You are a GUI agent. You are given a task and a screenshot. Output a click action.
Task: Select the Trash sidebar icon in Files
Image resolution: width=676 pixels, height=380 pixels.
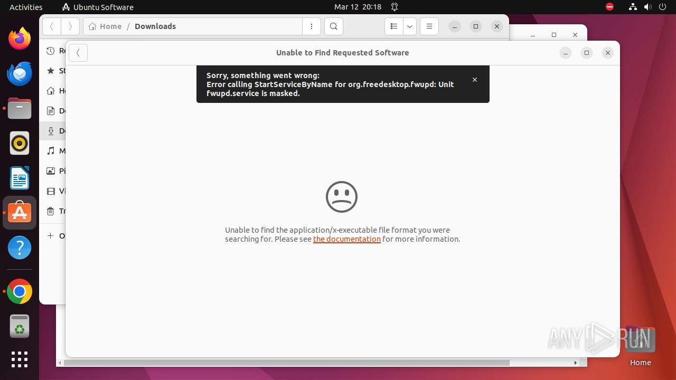tap(51, 211)
